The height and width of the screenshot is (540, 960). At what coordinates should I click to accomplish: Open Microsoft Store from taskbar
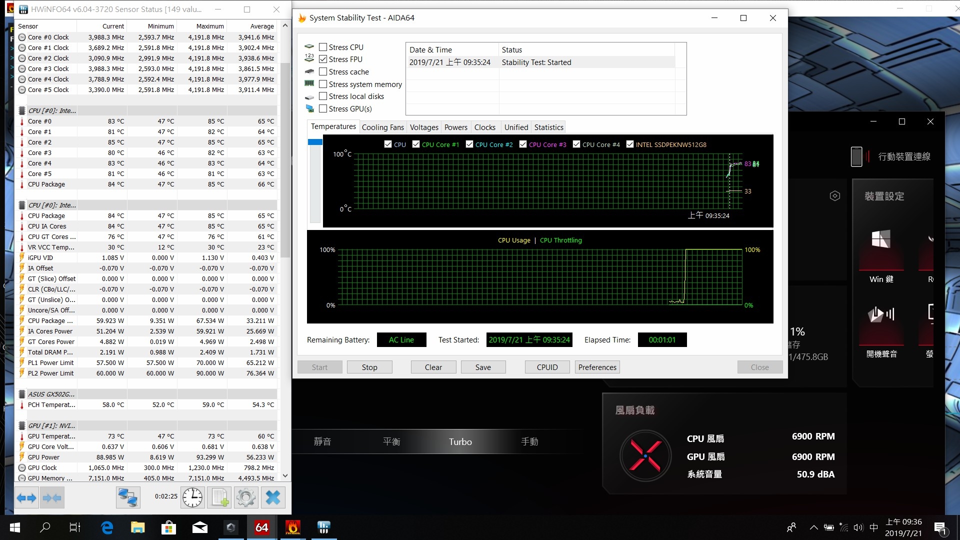169,527
